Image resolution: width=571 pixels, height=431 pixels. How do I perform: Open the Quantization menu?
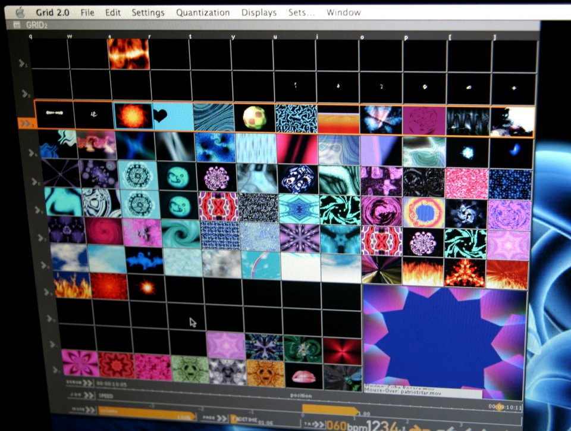pyautogui.click(x=203, y=13)
